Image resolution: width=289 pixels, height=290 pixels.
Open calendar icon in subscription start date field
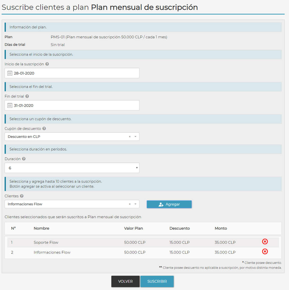coord(10,73)
